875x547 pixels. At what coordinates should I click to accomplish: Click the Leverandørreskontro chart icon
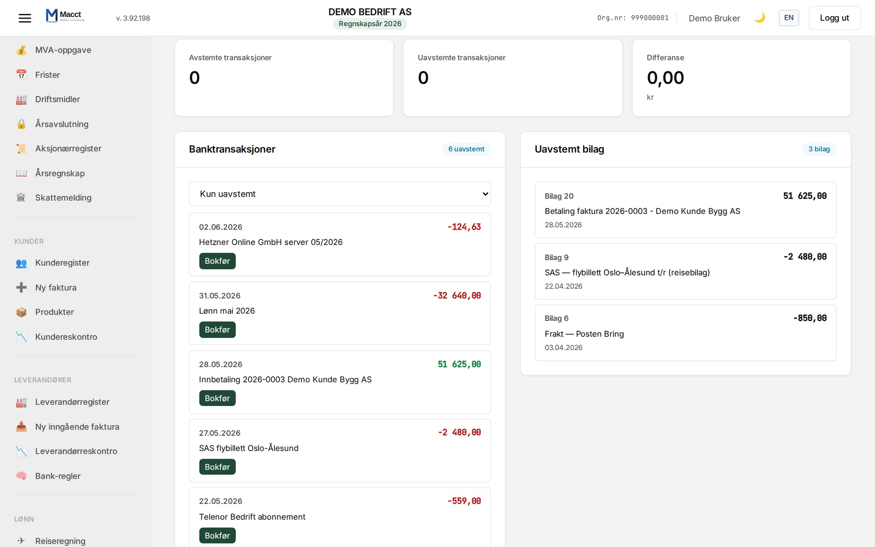21,451
